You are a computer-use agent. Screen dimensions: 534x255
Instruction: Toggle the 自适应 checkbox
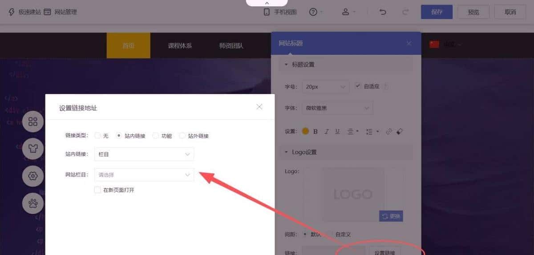point(358,86)
